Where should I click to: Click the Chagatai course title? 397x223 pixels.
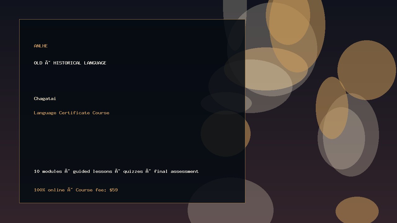pos(45,98)
